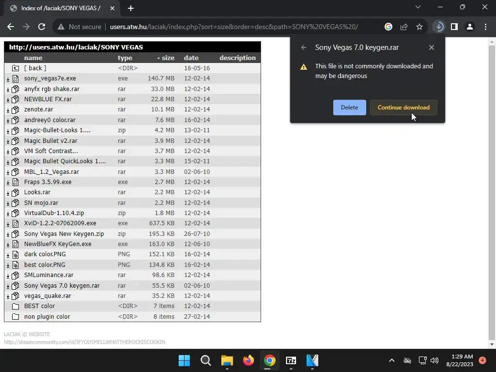Sort the listing by name
This screenshot has height=372, width=496.
(33, 58)
